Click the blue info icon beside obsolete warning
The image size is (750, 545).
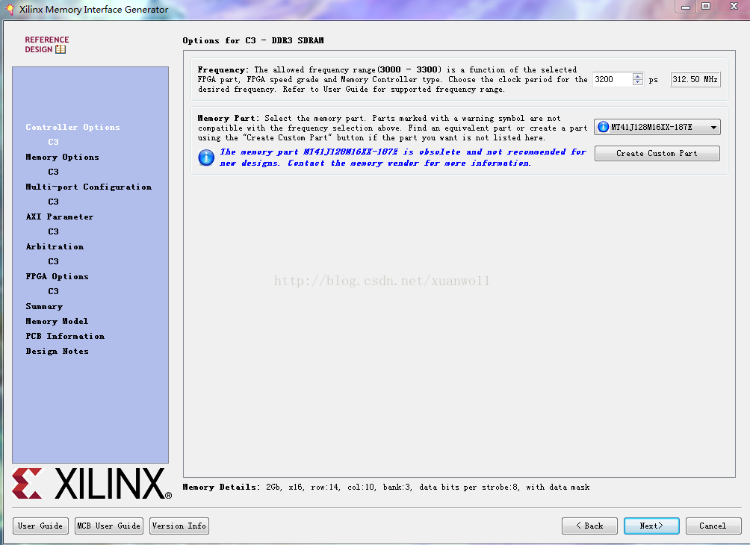[x=206, y=158]
